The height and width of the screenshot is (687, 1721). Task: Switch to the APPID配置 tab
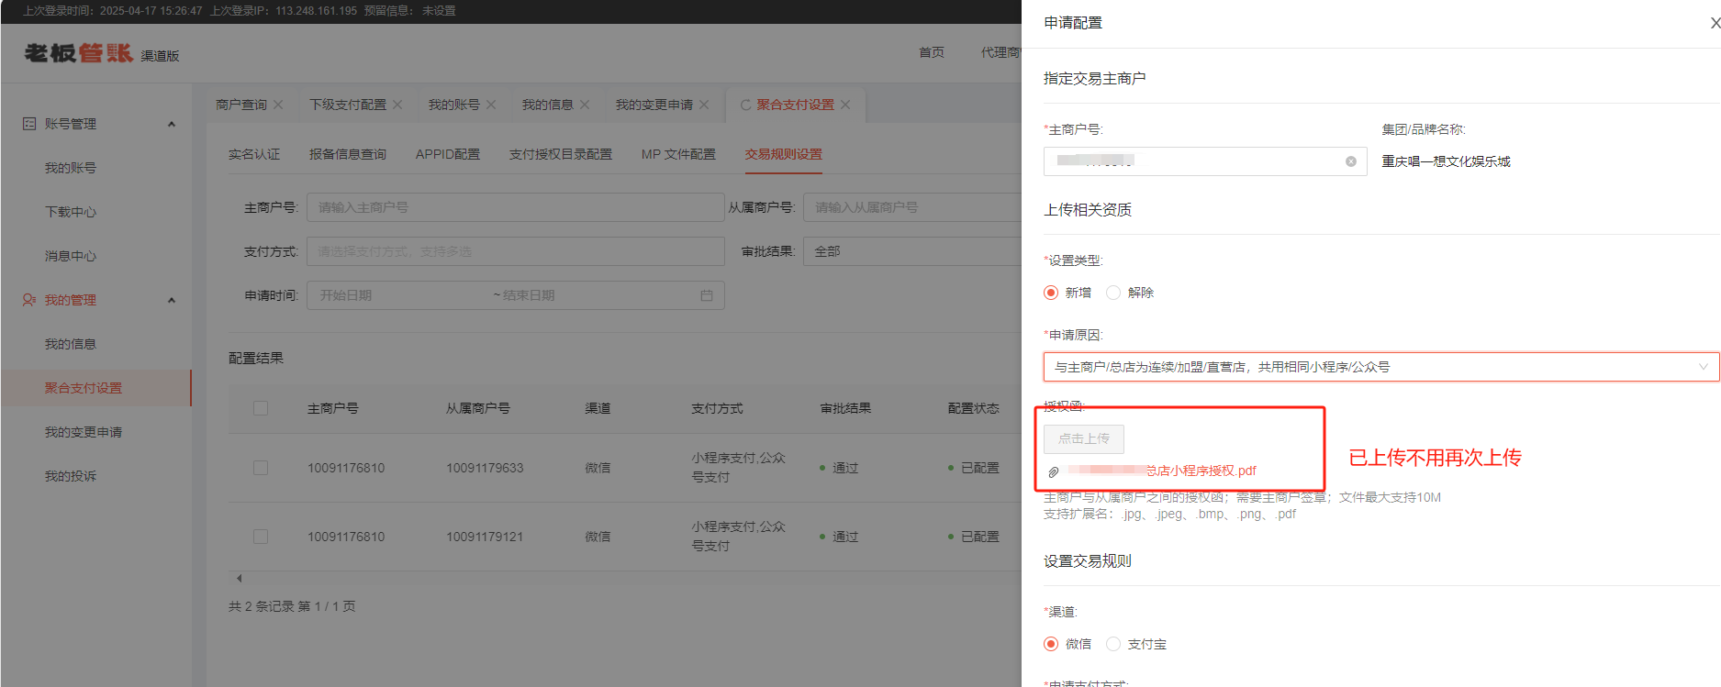pos(448,154)
